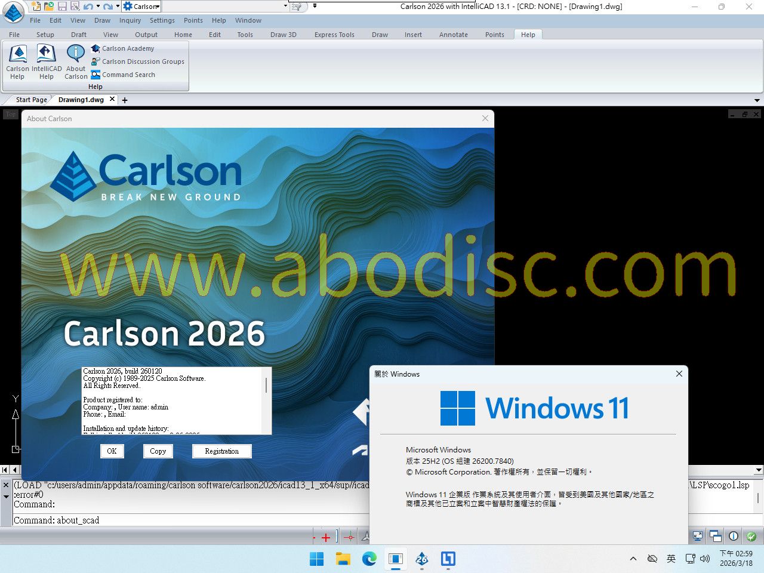Image resolution: width=764 pixels, height=573 pixels.
Task: Switch to the Start Page tab
Action: [x=31, y=100]
